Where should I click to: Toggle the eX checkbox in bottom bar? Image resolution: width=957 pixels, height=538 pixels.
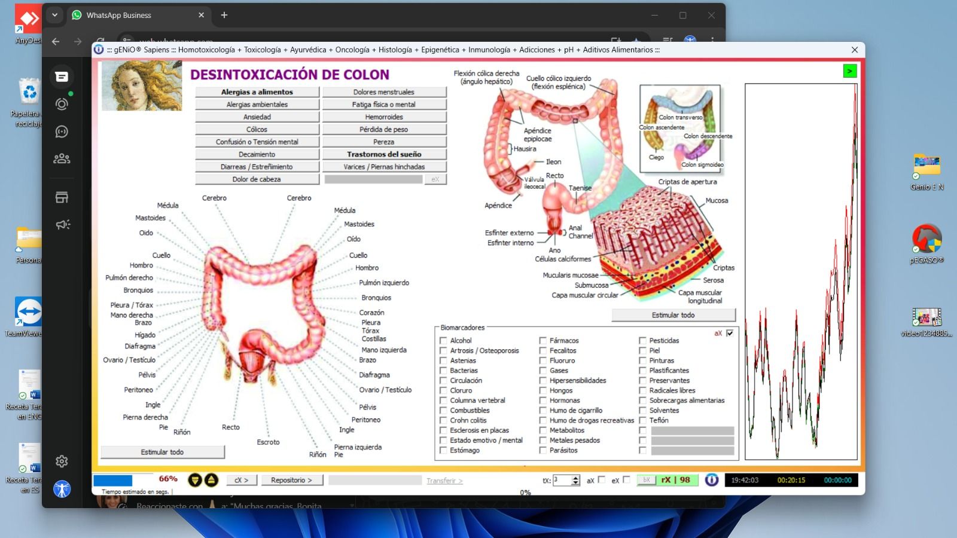click(626, 479)
